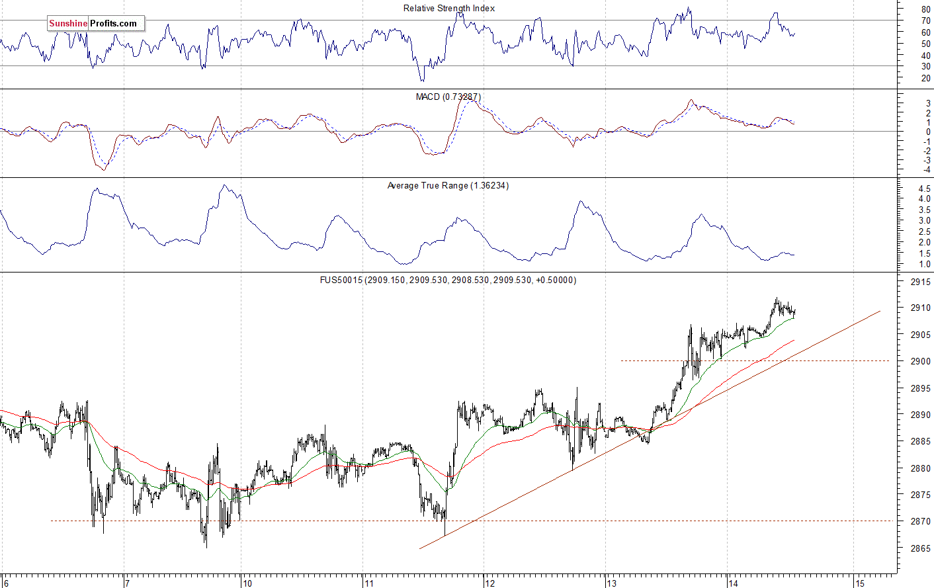
Task: Click the RSI axis value 70
Action: click(x=925, y=21)
